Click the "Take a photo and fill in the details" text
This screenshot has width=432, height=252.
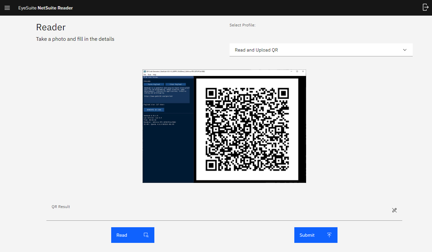[75, 39]
